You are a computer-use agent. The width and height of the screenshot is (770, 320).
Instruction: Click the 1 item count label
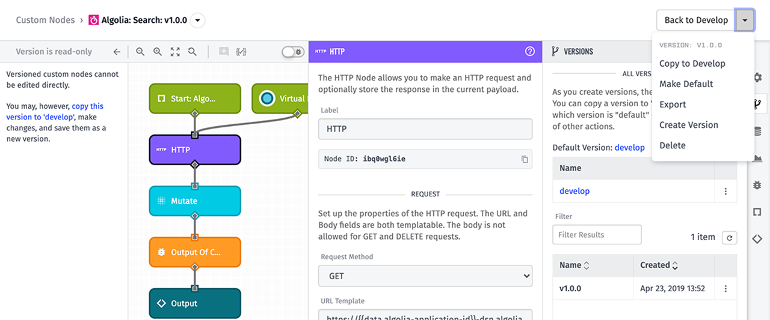703,237
